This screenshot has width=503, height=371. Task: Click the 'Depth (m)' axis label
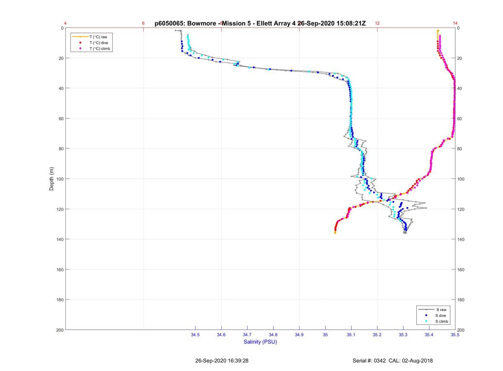tap(52, 179)
